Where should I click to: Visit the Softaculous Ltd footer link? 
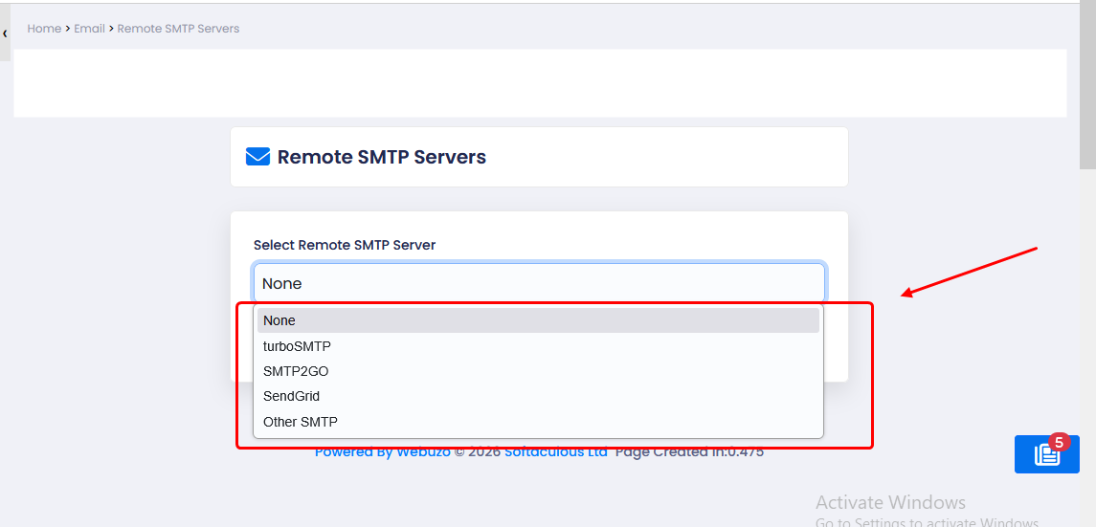(x=556, y=452)
